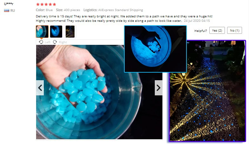
Task: Go to previous image arrow
Action: 40,88
